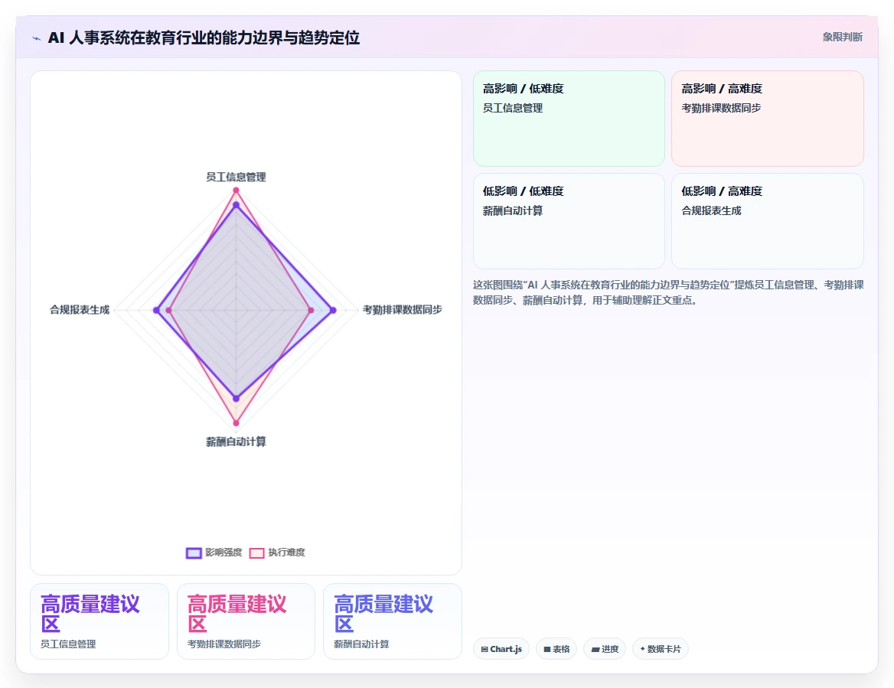Viewport: 894px width, 688px height.
Task: Toggle the 影响强度 legend swatch
Action: tap(194, 553)
